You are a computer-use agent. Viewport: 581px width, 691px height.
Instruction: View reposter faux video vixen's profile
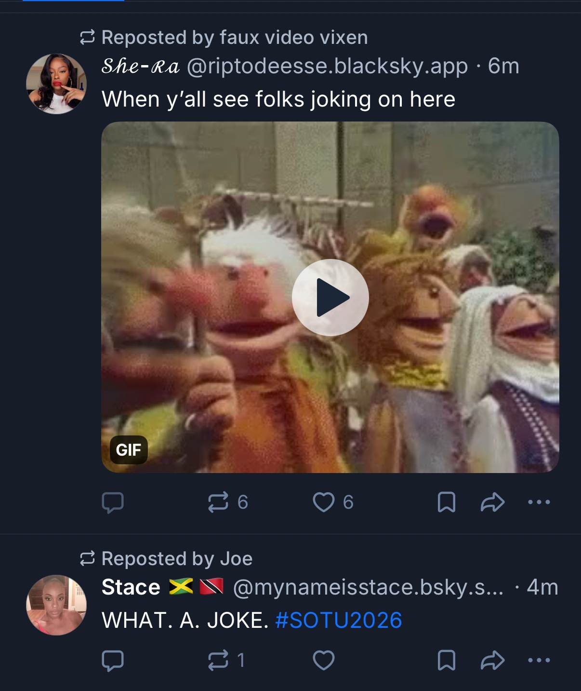point(293,38)
